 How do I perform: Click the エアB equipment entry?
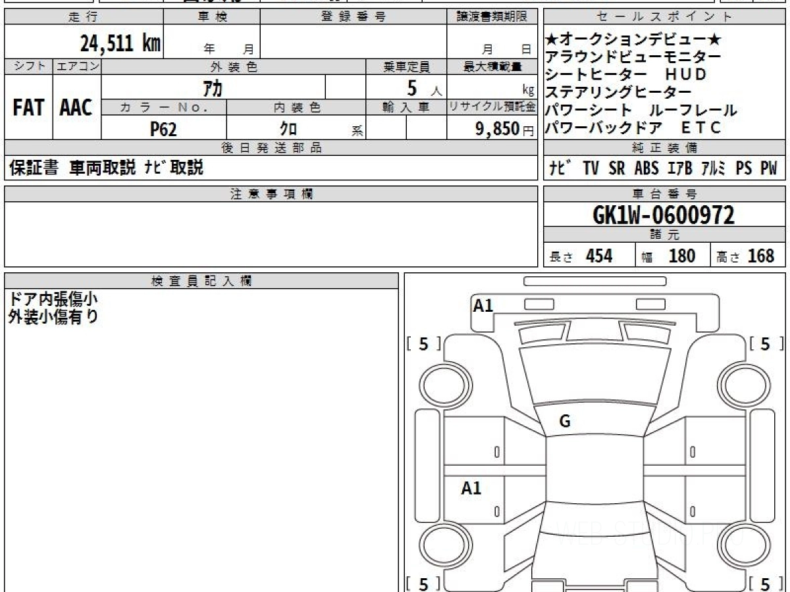click(x=680, y=168)
